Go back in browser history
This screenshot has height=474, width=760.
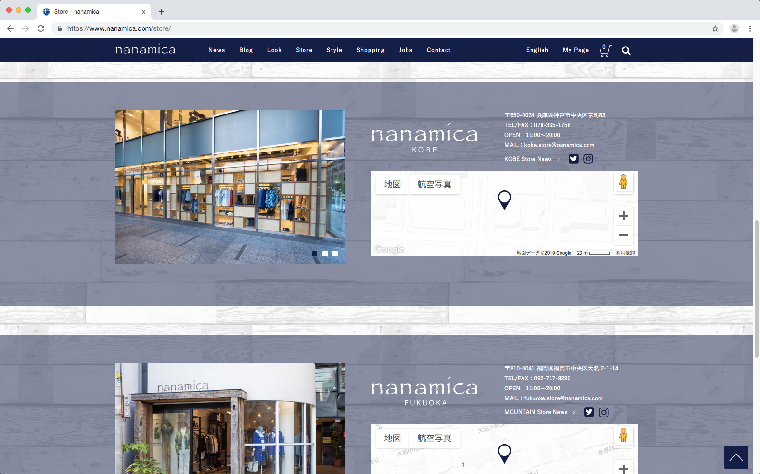10,28
